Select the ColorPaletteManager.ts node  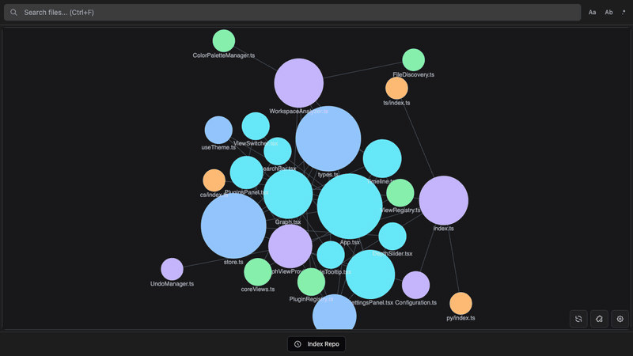224,41
